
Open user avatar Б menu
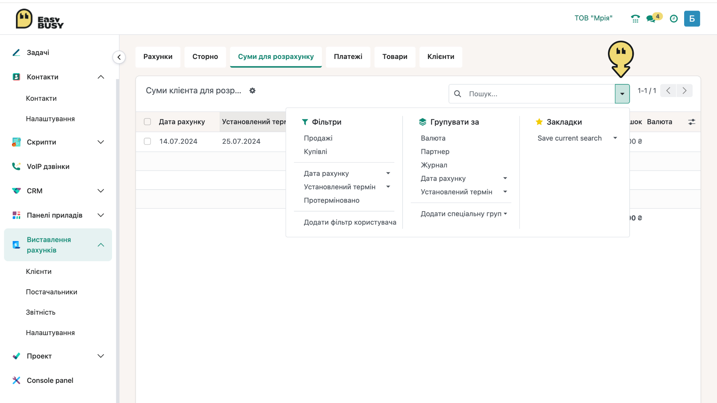tap(692, 19)
